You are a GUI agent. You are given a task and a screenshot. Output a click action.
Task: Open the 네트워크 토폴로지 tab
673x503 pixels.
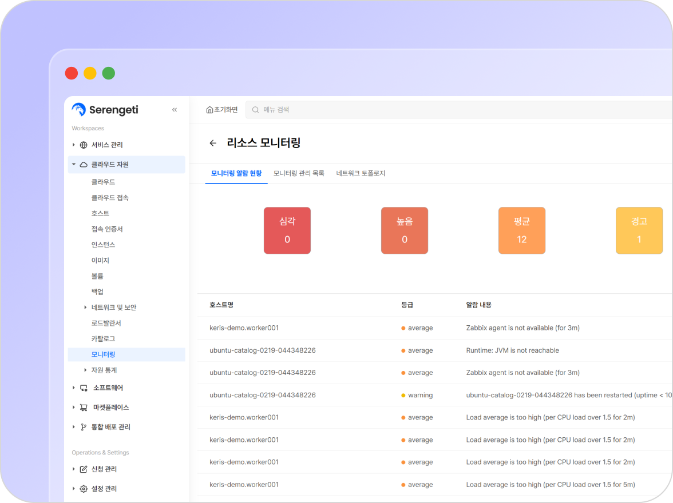[361, 173]
